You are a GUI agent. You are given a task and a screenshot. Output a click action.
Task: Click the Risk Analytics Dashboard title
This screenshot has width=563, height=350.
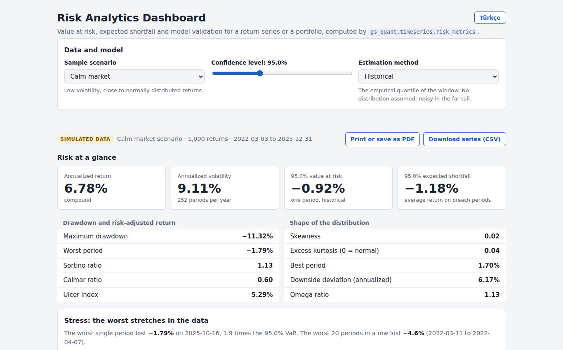132,18
